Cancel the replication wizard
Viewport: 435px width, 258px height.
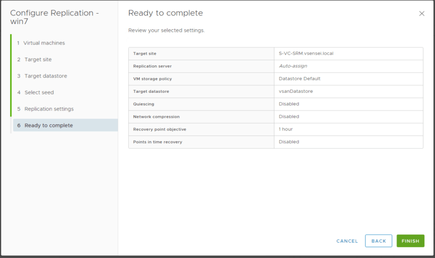(347, 241)
